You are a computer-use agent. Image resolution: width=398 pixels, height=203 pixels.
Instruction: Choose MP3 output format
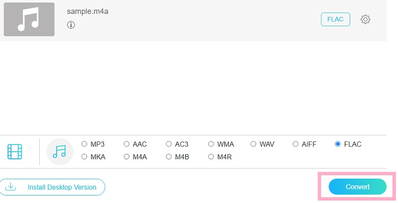click(84, 144)
